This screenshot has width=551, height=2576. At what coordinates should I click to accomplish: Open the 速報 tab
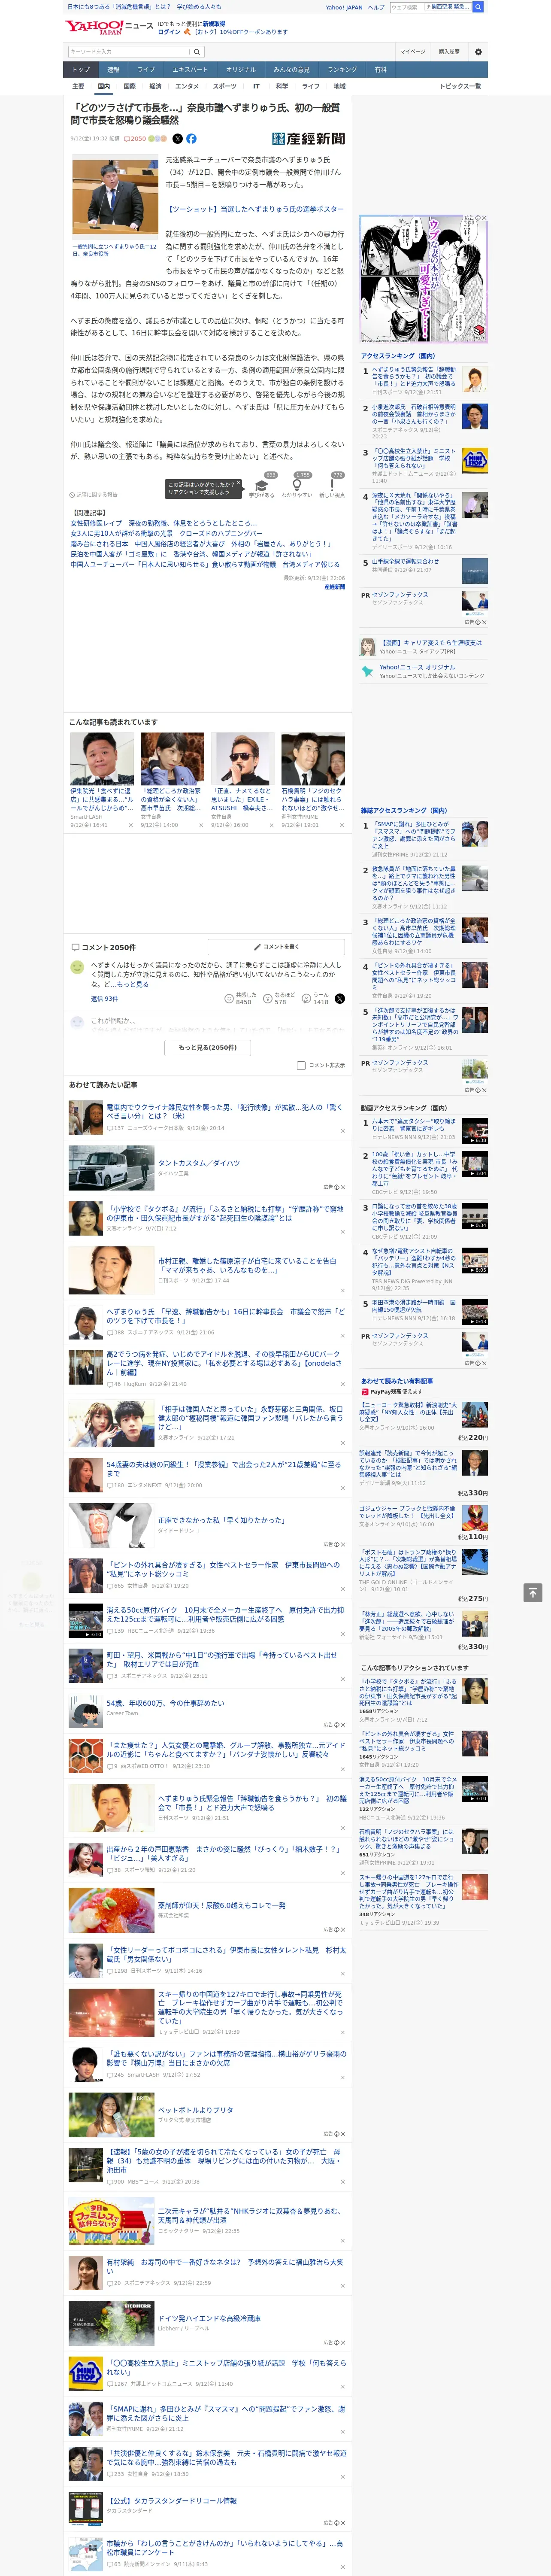pyautogui.click(x=113, y=69)
